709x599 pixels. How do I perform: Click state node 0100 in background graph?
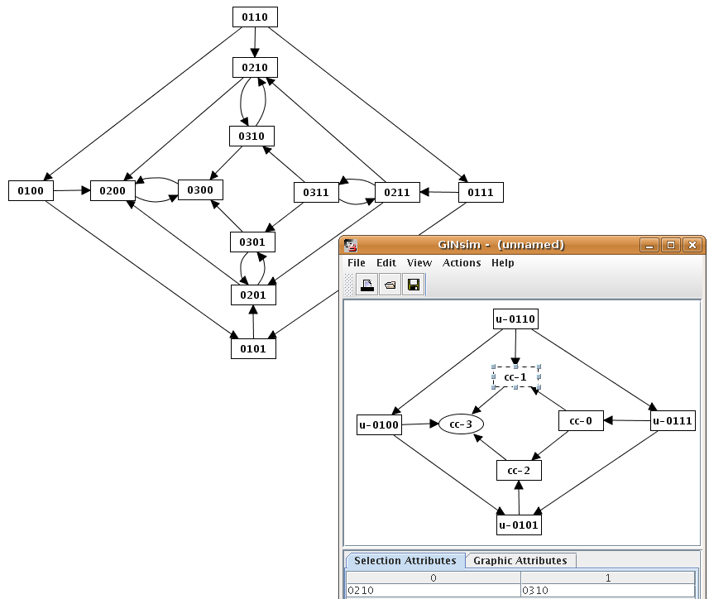pyautogui.click(x=31, y=191)
